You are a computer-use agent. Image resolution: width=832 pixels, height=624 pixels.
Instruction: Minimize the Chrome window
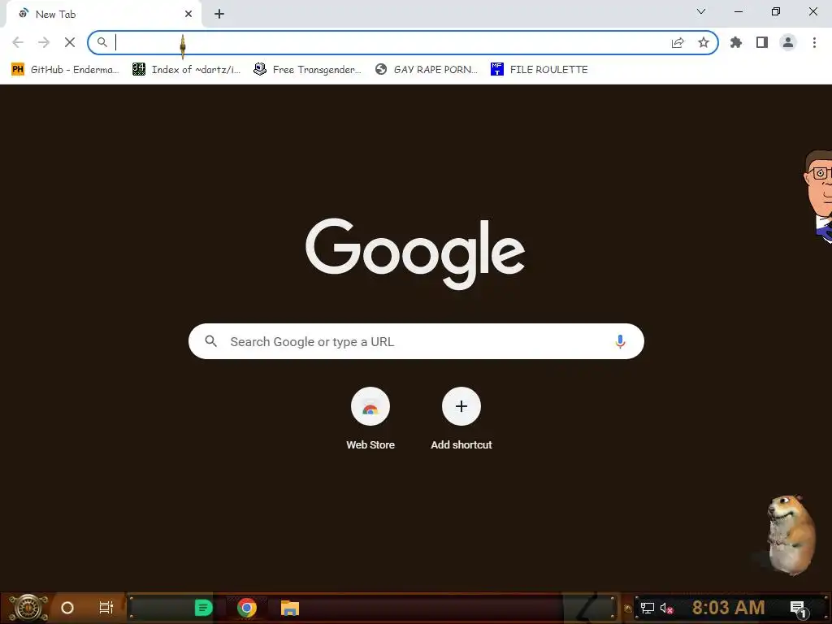click(738, 11)
